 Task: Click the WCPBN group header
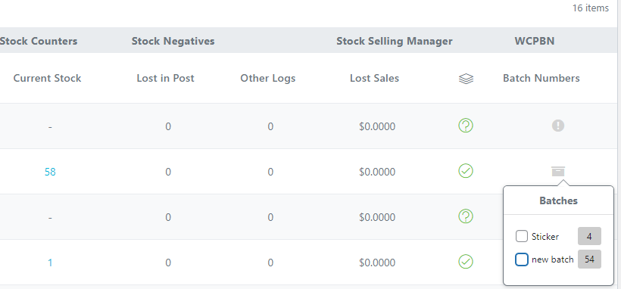[x=535, y=41]
